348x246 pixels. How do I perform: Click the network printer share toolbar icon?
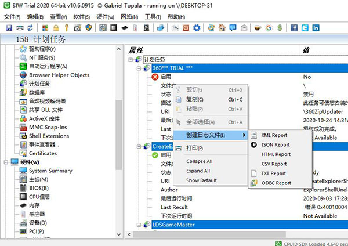[x=161, y=28]
